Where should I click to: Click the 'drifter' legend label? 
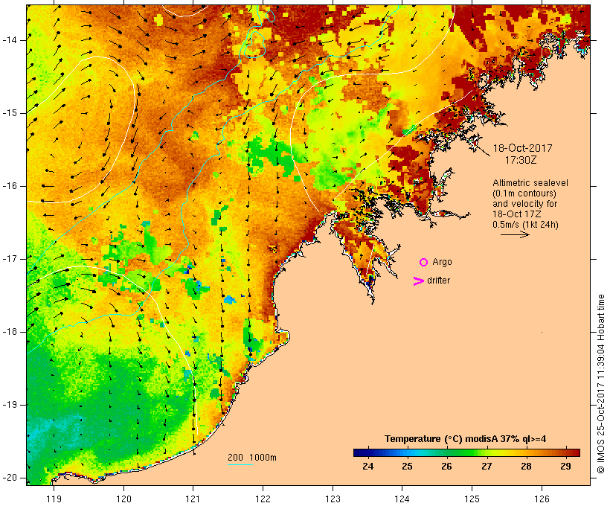coord(438,281)
